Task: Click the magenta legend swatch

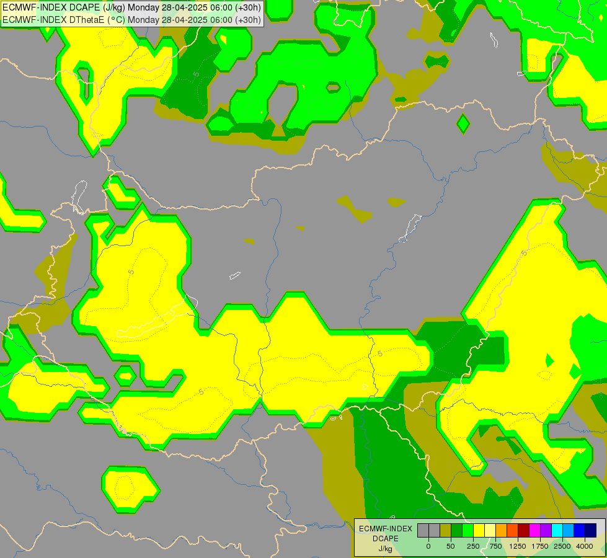Action: [534, 530]
